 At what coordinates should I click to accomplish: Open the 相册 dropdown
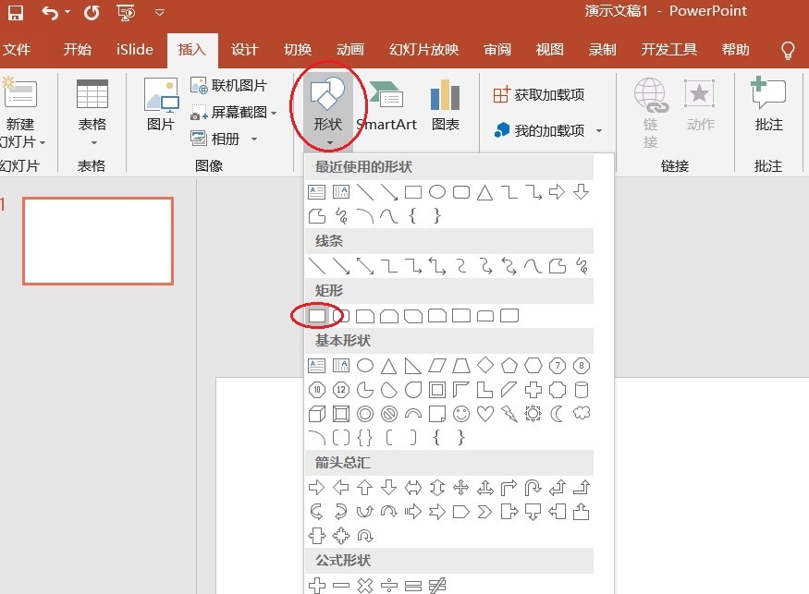pos(224,139)
